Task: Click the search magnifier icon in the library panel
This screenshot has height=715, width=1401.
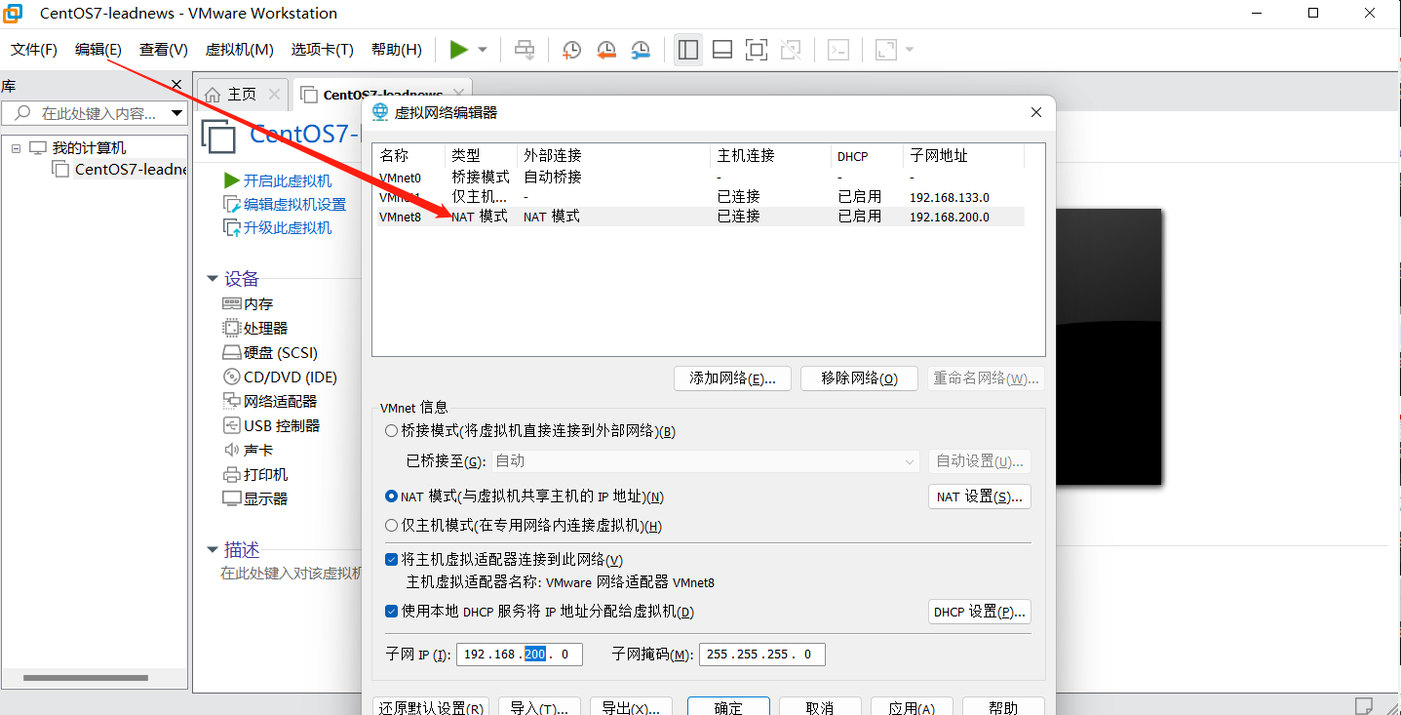Action: point(22,113)
